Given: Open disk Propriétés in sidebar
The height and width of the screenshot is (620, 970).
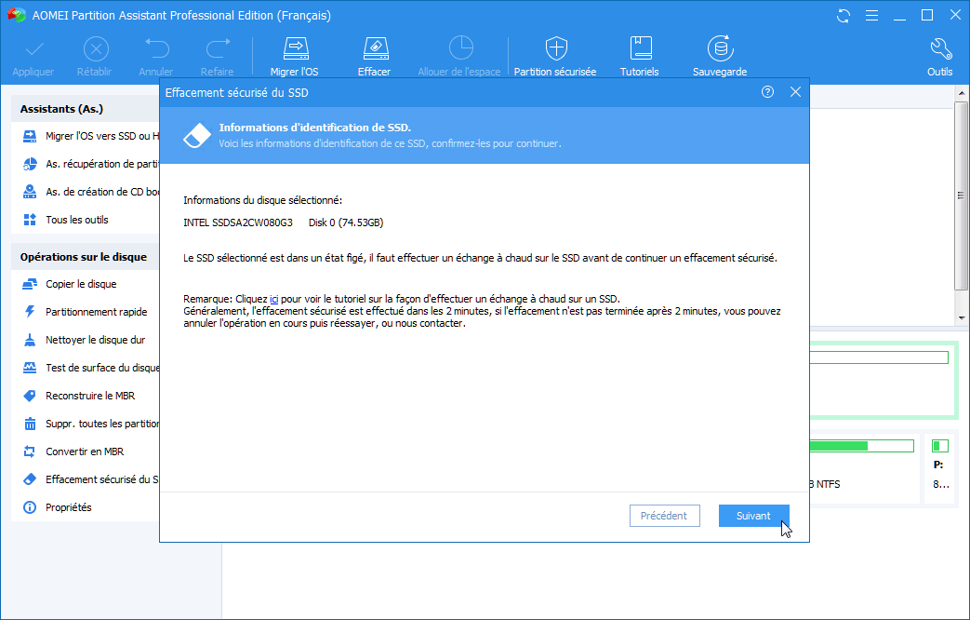Looking at the screenshot, I should pos(57,507).
